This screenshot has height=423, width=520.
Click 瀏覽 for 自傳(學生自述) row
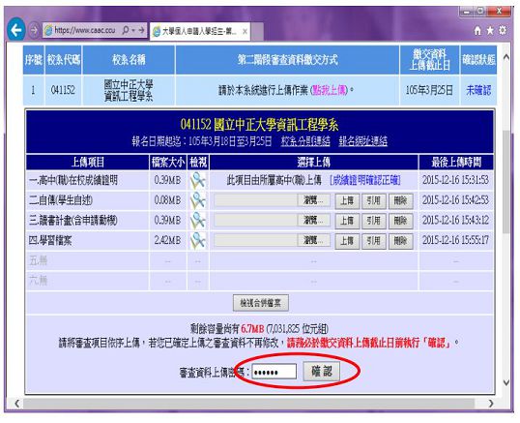pyautogui.click(x=313, y=200)
